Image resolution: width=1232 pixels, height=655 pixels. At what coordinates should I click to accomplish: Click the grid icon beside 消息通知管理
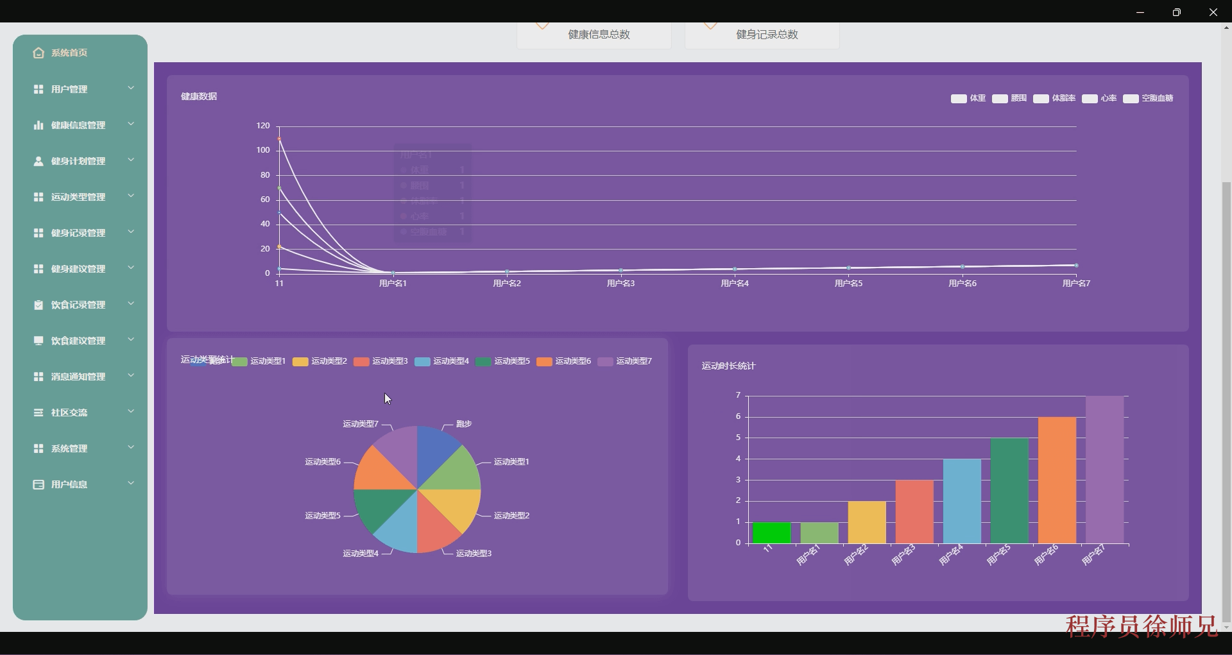click(38, 377)
